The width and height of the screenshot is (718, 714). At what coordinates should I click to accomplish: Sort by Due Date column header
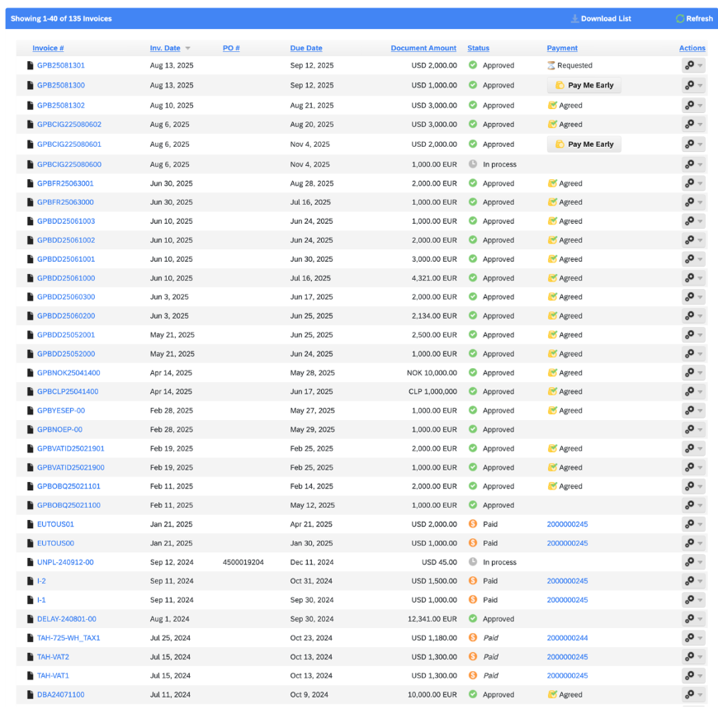tap(306, 48)
